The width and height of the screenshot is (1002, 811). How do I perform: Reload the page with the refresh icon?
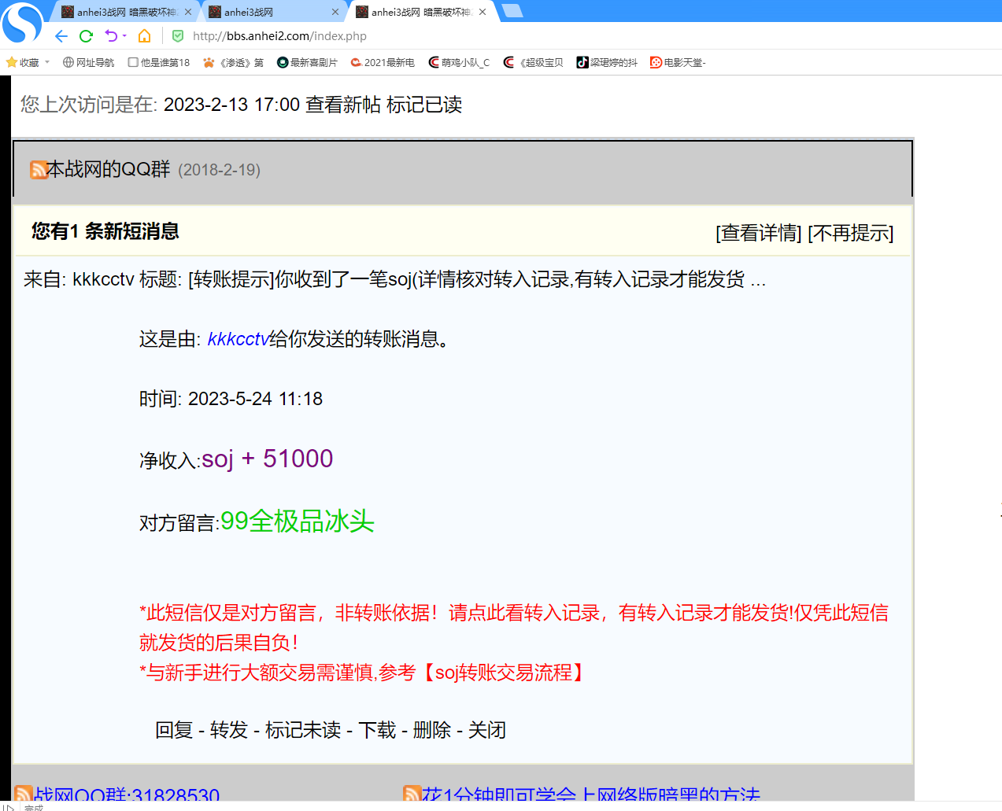[87, 36]
